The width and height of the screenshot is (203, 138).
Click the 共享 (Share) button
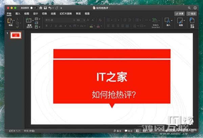(x=179, y=14)
